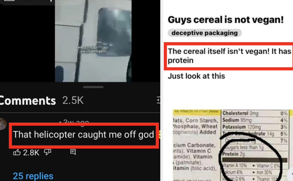Screen dimensions: 293x181
Task: Open the 'Guys cereal is not vegan!' title
Action: 226,19
